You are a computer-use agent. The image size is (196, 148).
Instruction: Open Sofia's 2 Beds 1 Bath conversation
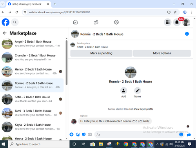point(32,99)
